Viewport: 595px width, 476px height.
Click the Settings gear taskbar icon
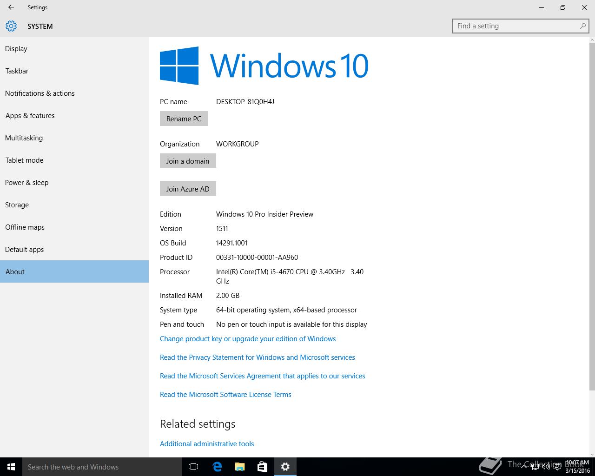click(x=285, y=467)
